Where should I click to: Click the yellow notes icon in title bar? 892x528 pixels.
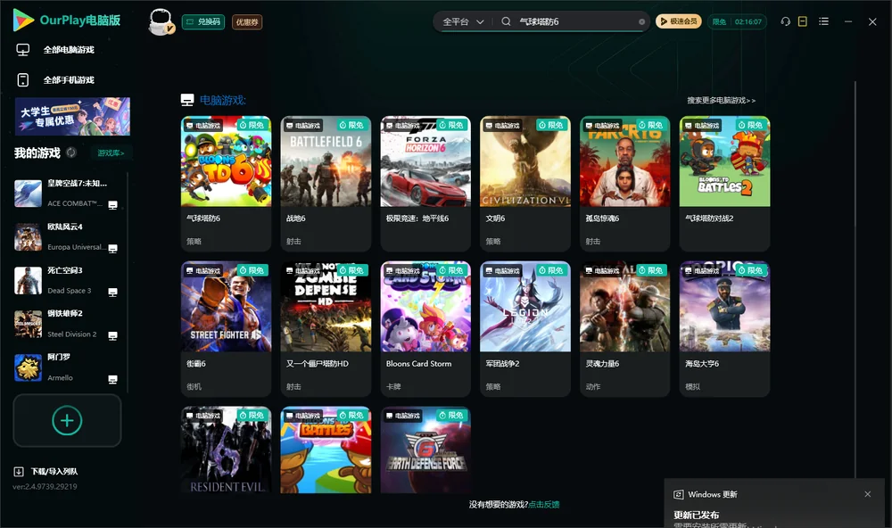tap(803, 21)
